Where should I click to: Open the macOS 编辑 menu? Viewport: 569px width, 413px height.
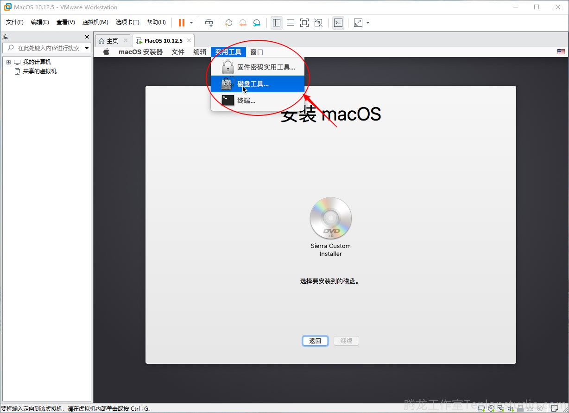click(x=200, y=52)
